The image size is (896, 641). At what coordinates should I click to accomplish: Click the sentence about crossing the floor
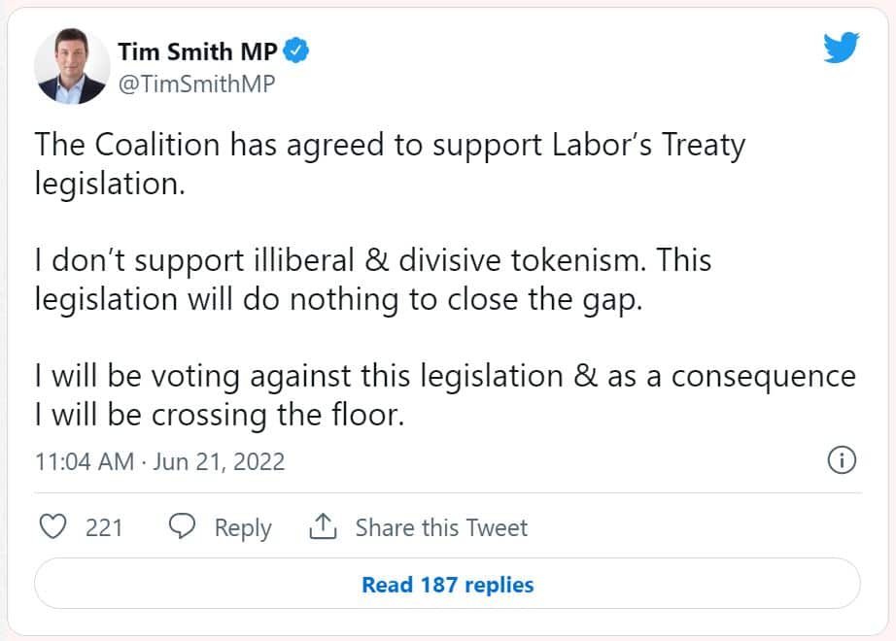(389, 395)
